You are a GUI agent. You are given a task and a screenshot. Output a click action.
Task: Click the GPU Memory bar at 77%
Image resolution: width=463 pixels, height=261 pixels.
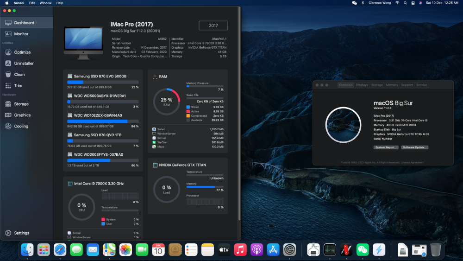[205, 187]
